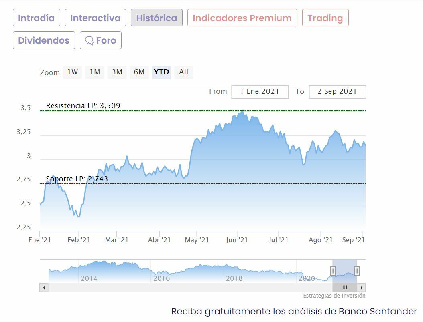Click the From date field
This screenshot has height=322, width=423.
pyautogui.click(x=260, y=91)
